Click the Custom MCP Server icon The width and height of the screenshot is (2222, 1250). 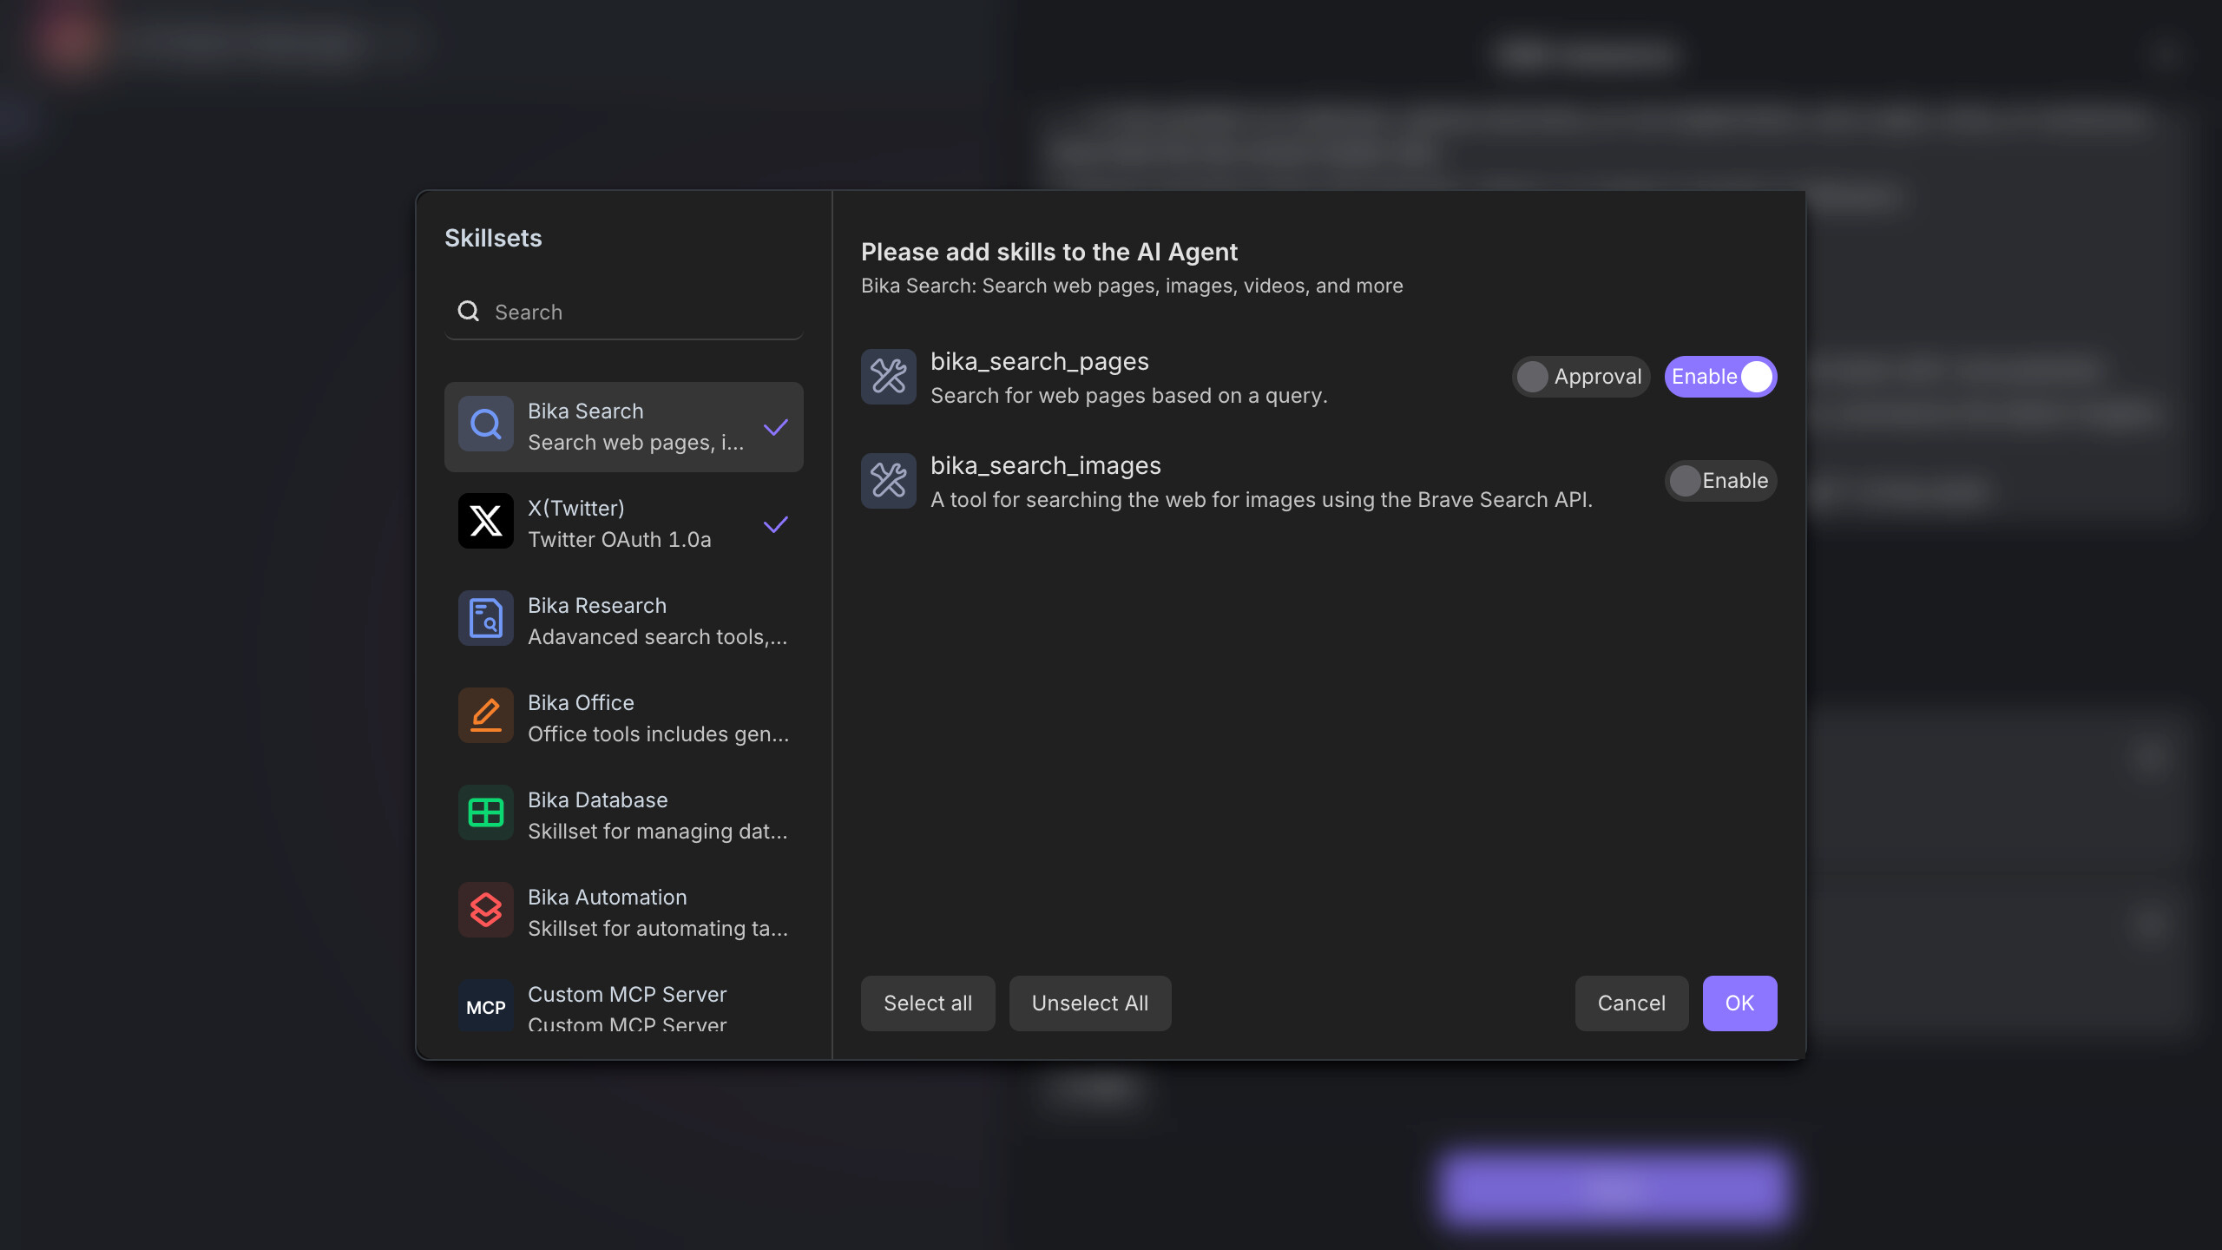point(485,1007)
